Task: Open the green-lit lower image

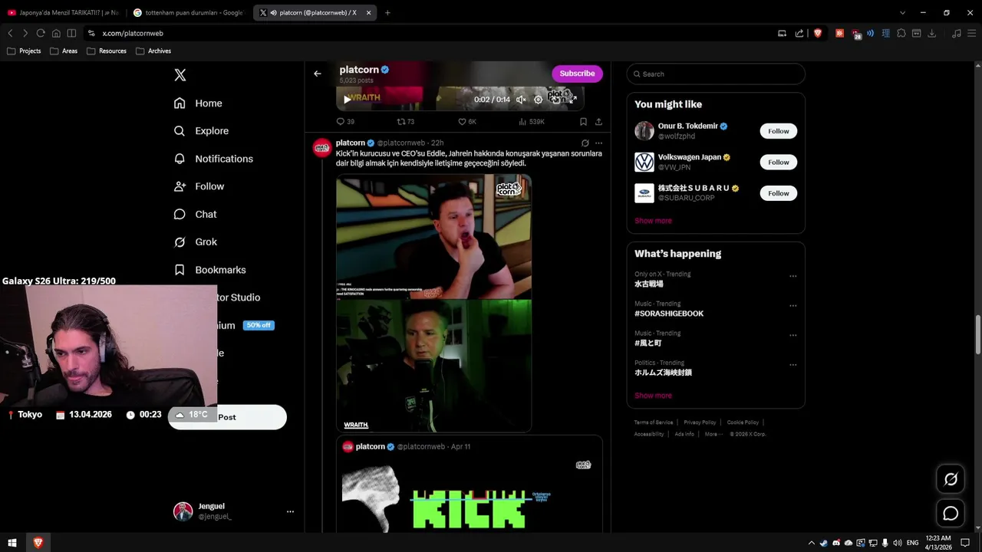Action: (x=433, y=366)
